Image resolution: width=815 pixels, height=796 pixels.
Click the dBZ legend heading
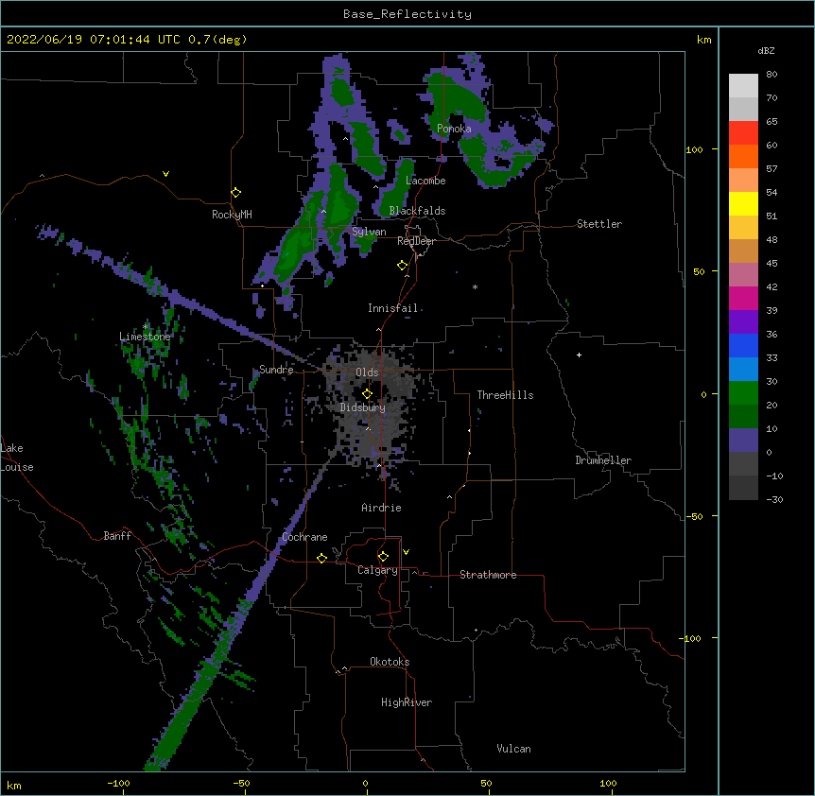coord(766,51)
